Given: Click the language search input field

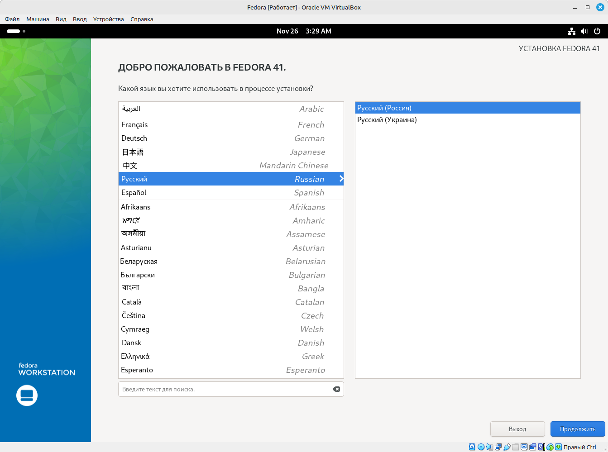Looking at the screenshot, I should (x=231, y=389).
